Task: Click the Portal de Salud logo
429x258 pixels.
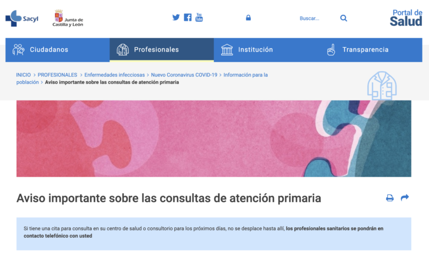Action: (406, 18)
